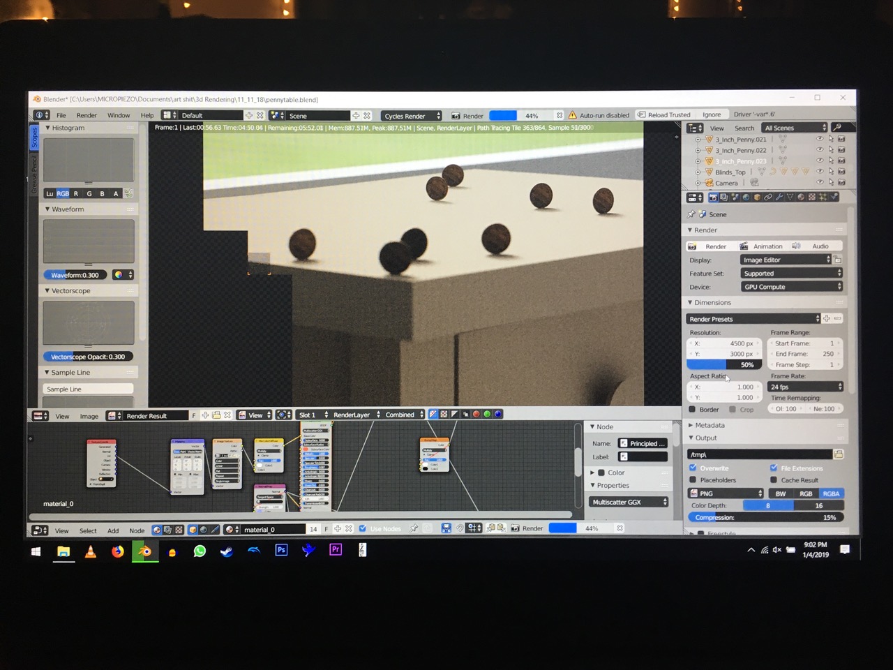The image size is (893, 670).
Task: Expand the Color panel in node sidebar
Action: pyautogui.click(x=608, y=472)
